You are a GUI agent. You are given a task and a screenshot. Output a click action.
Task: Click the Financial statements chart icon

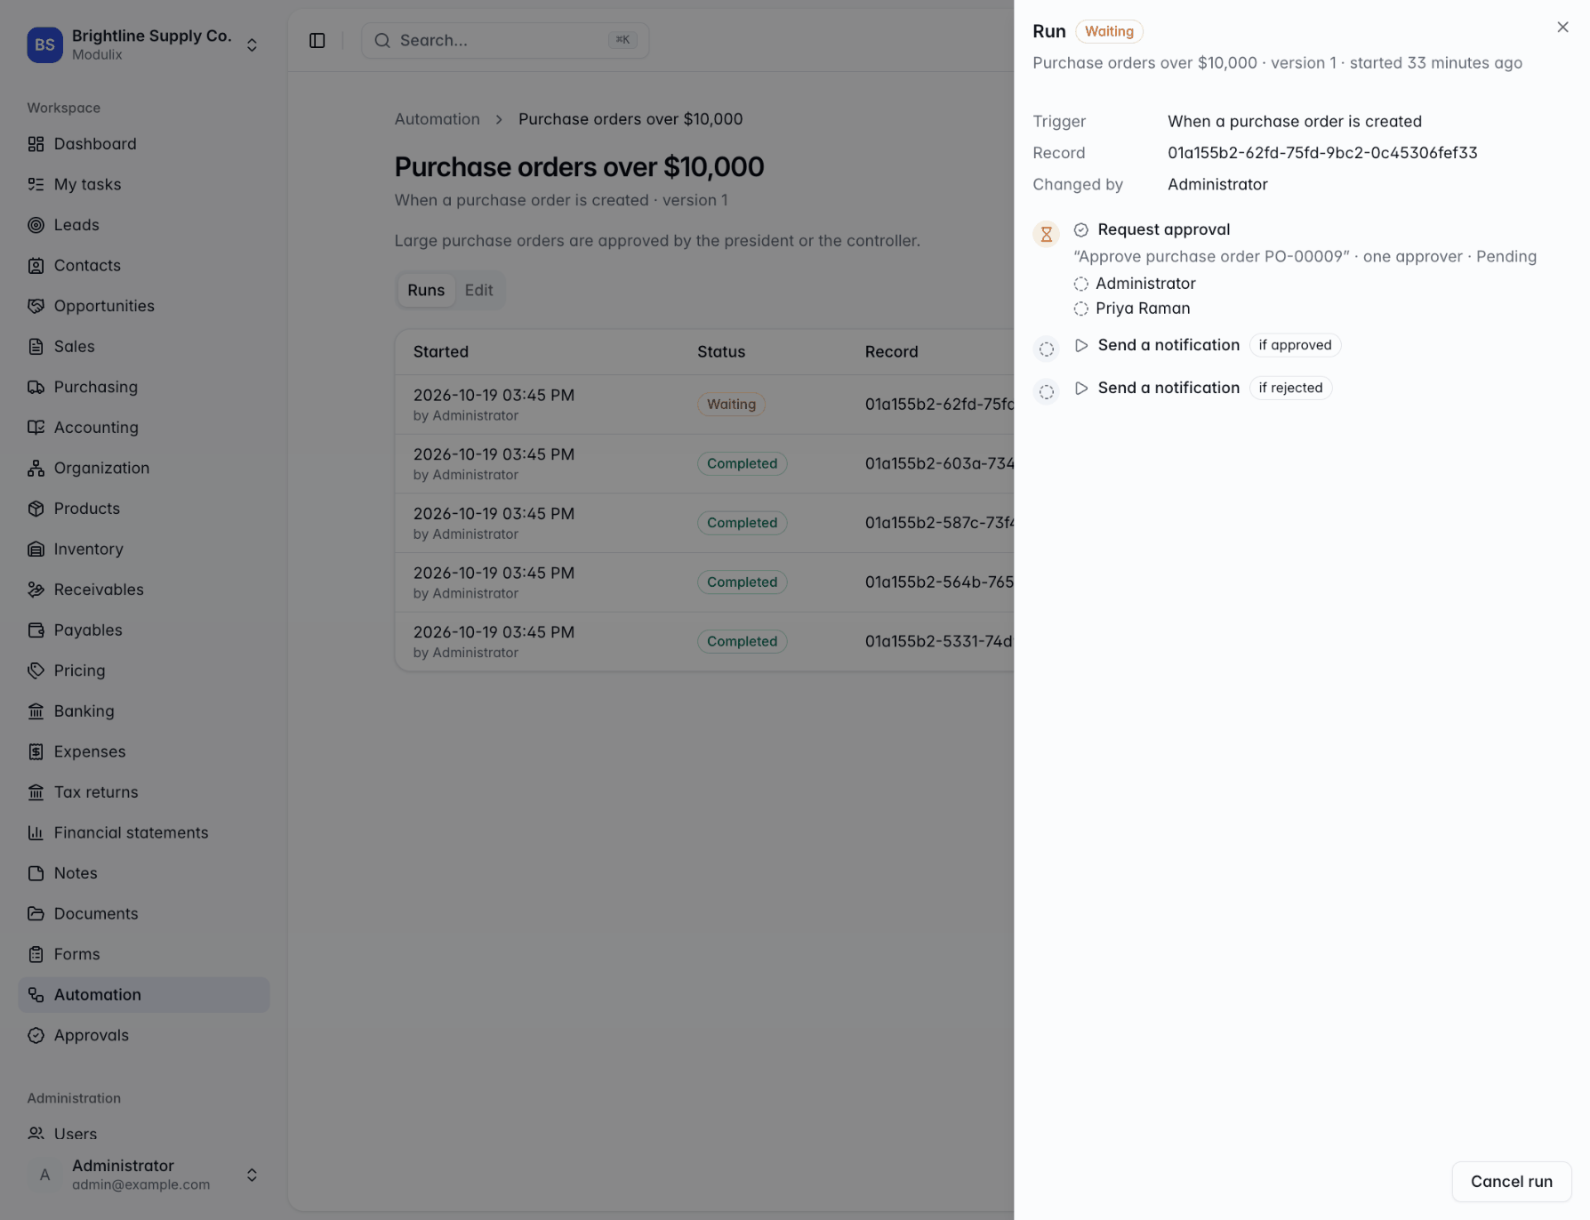click(x=36, y=832)
